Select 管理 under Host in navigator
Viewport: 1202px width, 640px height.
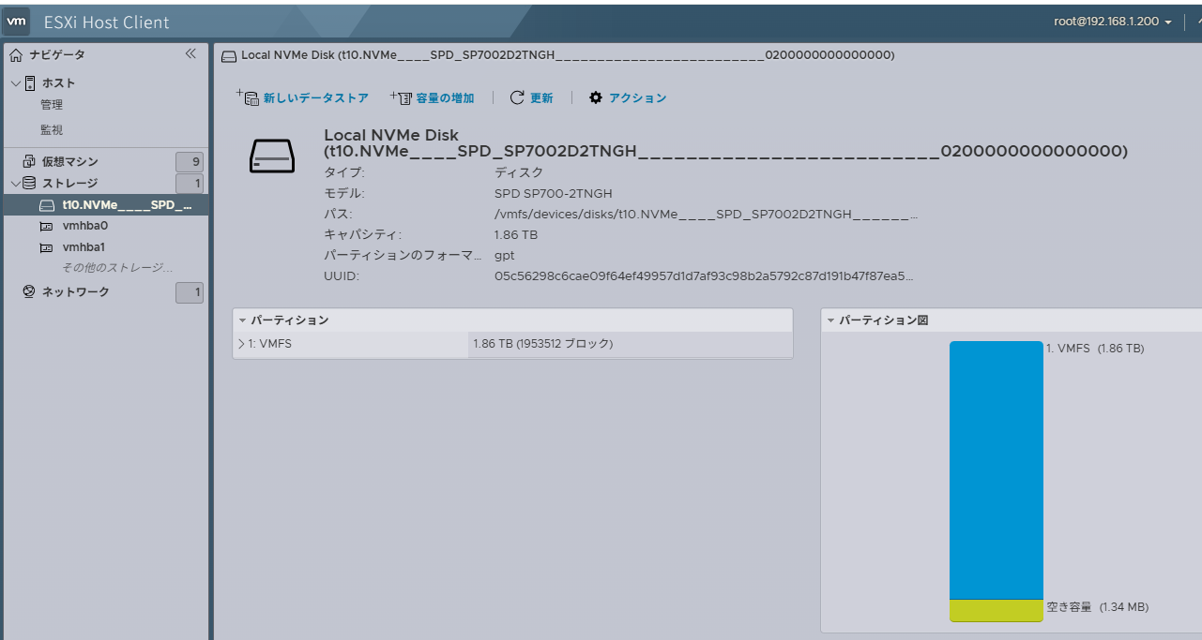(x=52, y=105)
